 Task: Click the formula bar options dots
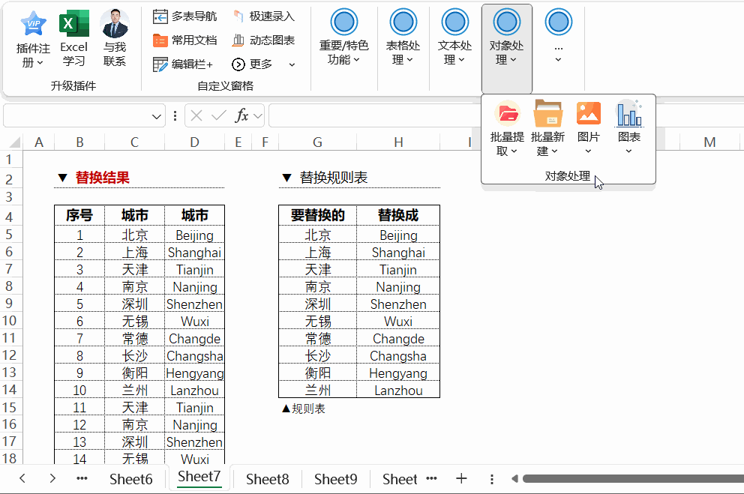(x=175, y=116)
